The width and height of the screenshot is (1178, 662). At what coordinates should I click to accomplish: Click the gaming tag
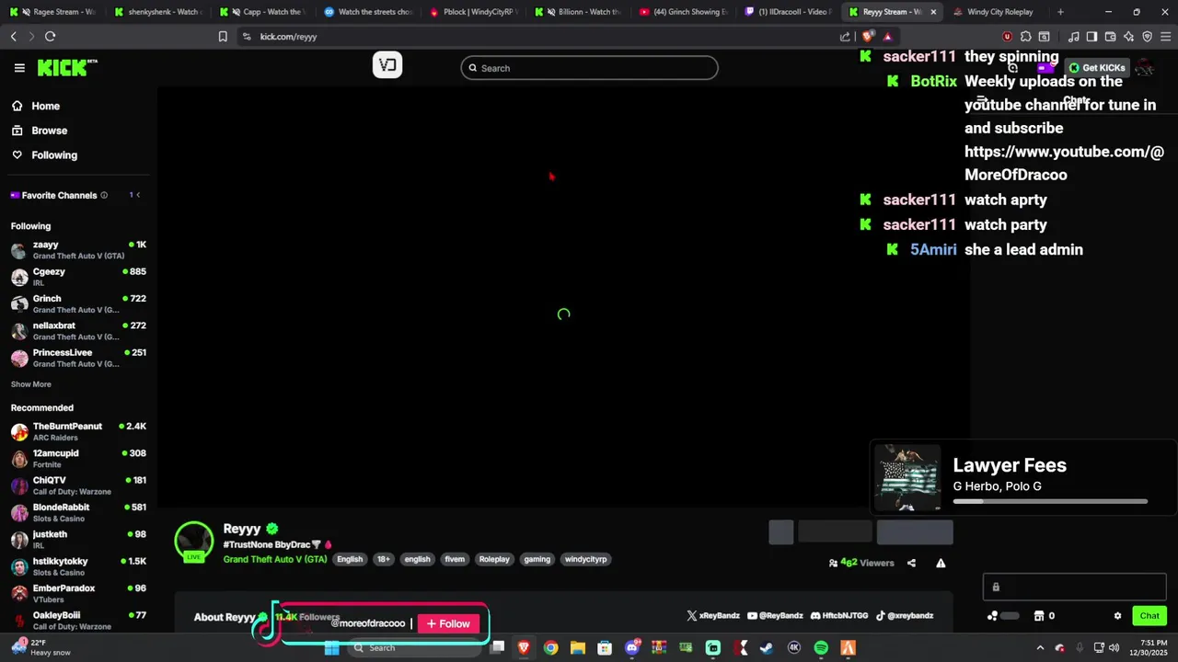[x=537, y=559]
